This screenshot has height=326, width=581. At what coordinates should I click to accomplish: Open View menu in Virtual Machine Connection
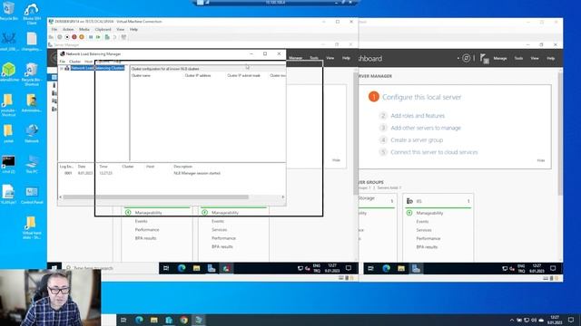coord(121,29)
